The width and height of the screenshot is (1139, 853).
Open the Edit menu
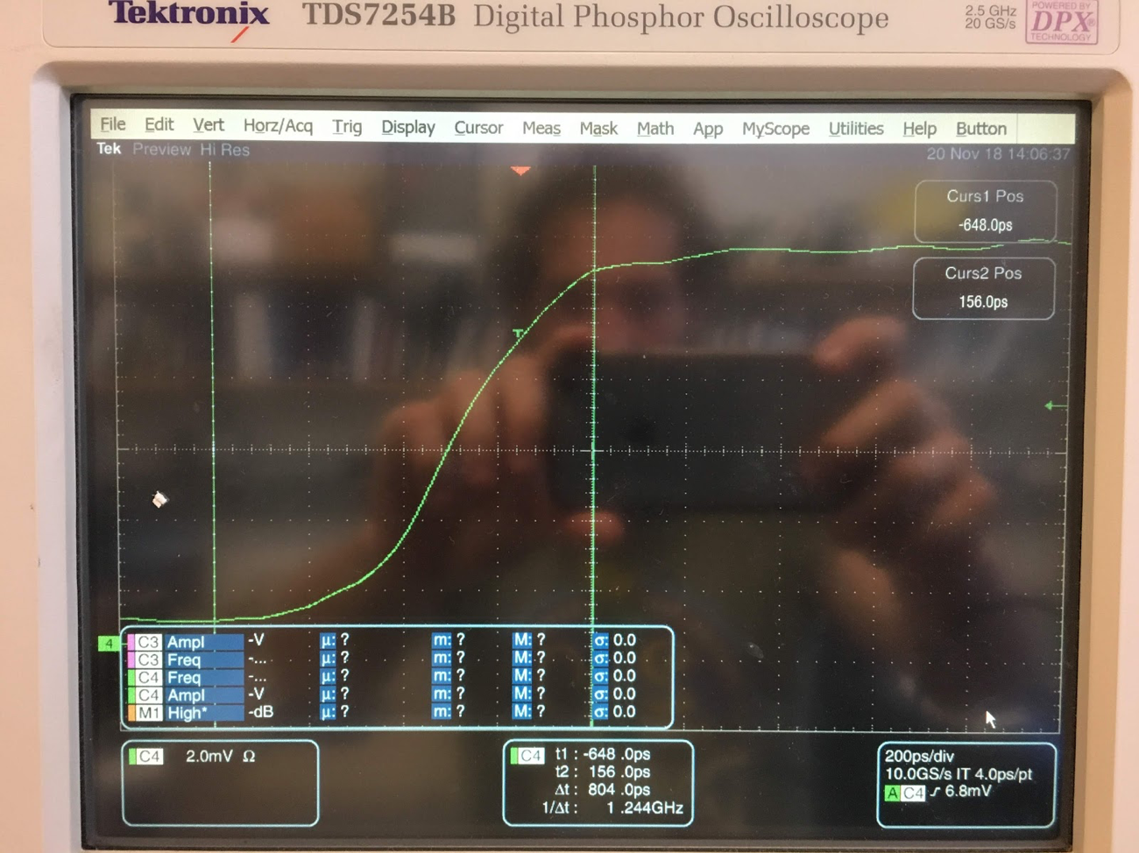click(159, 124)
